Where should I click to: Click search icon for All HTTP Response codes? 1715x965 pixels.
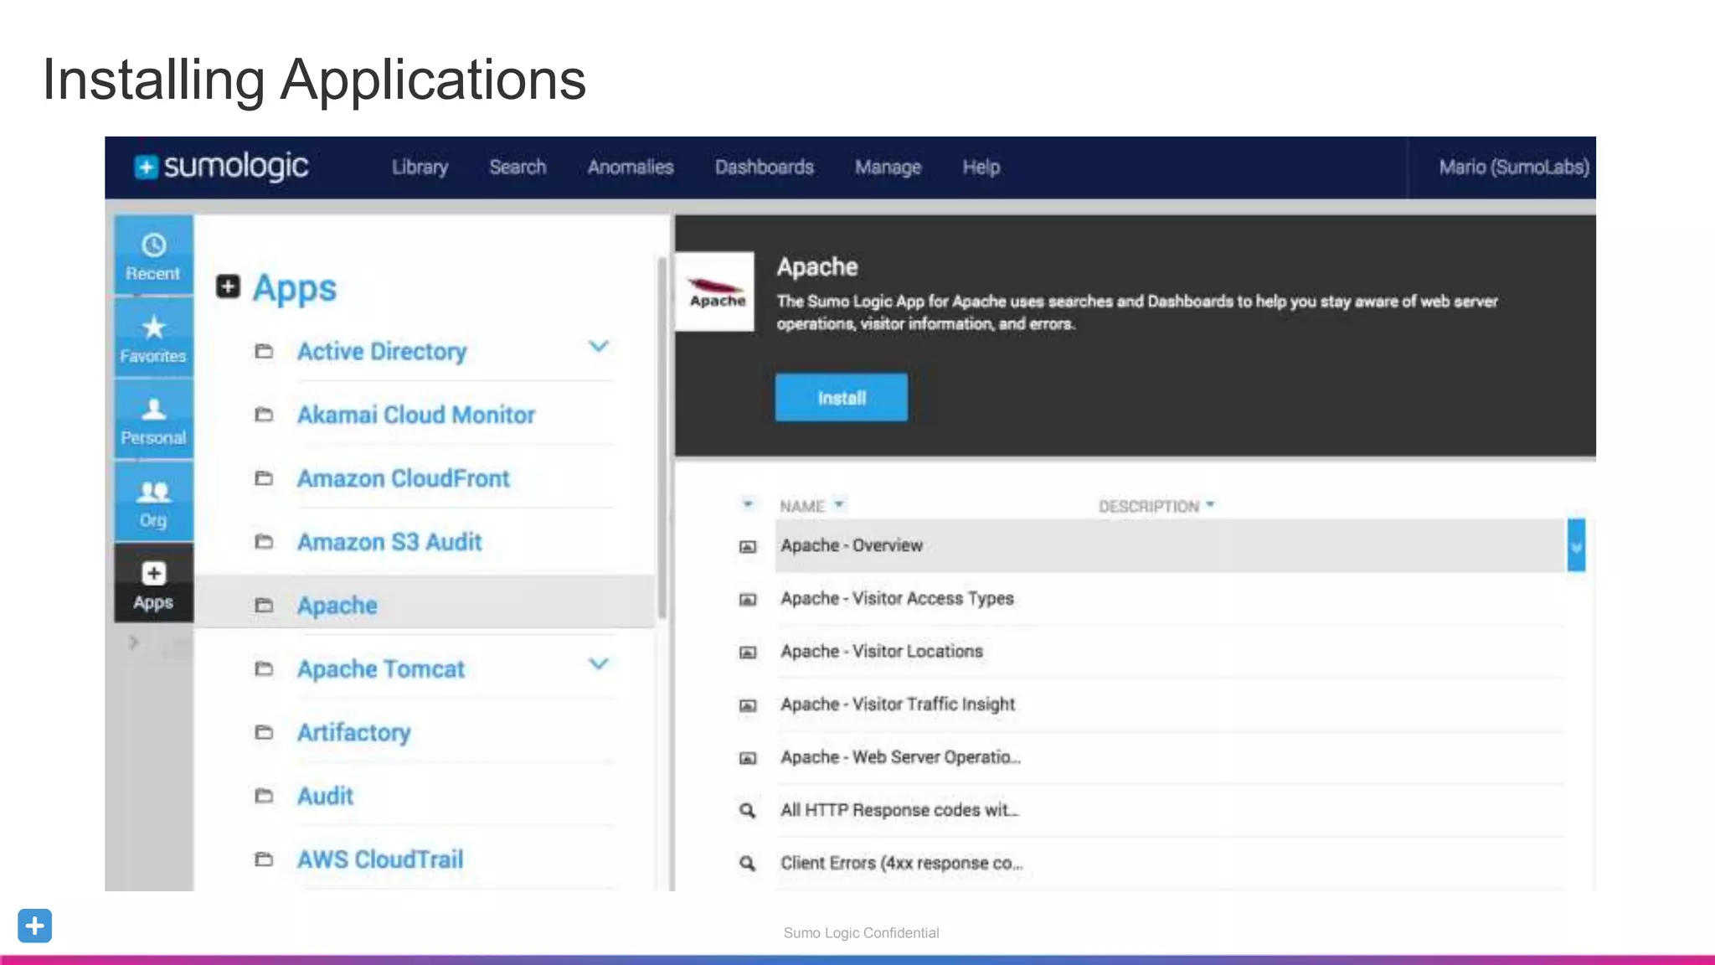click(x=748, y=810)
